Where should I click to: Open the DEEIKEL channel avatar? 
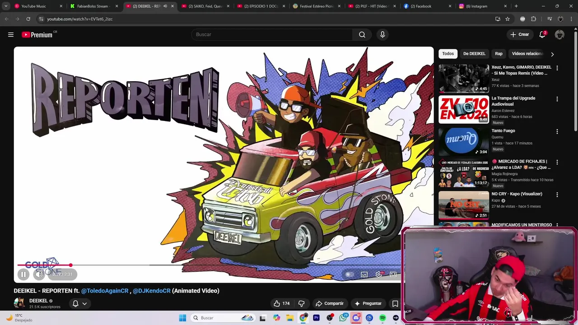click(x=19, y=303)
